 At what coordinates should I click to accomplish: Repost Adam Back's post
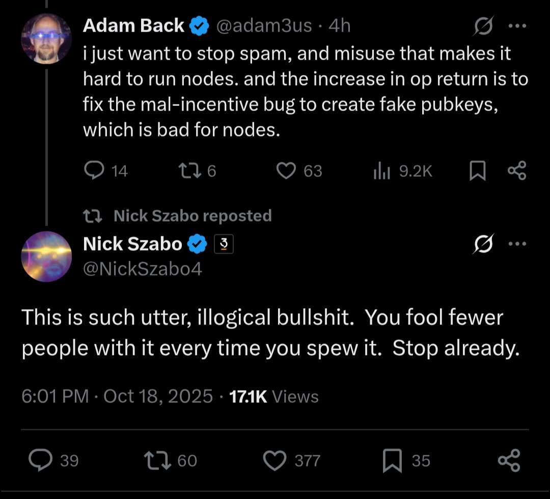(190, 171)
